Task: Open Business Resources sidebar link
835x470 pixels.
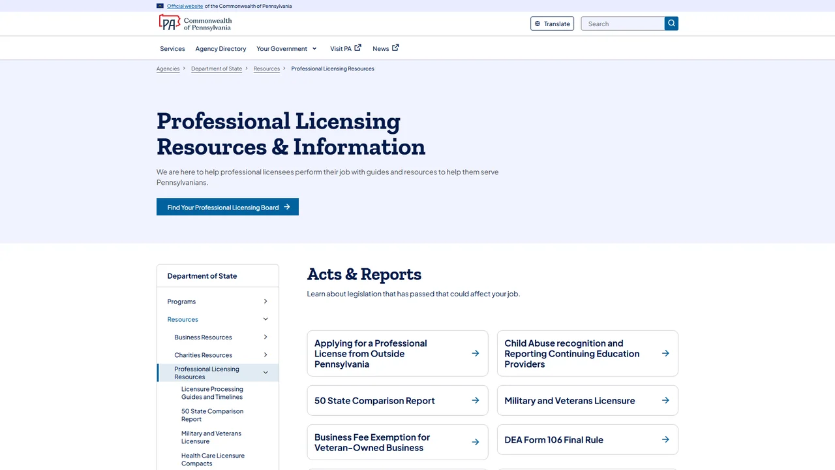Action: point(203,337)
